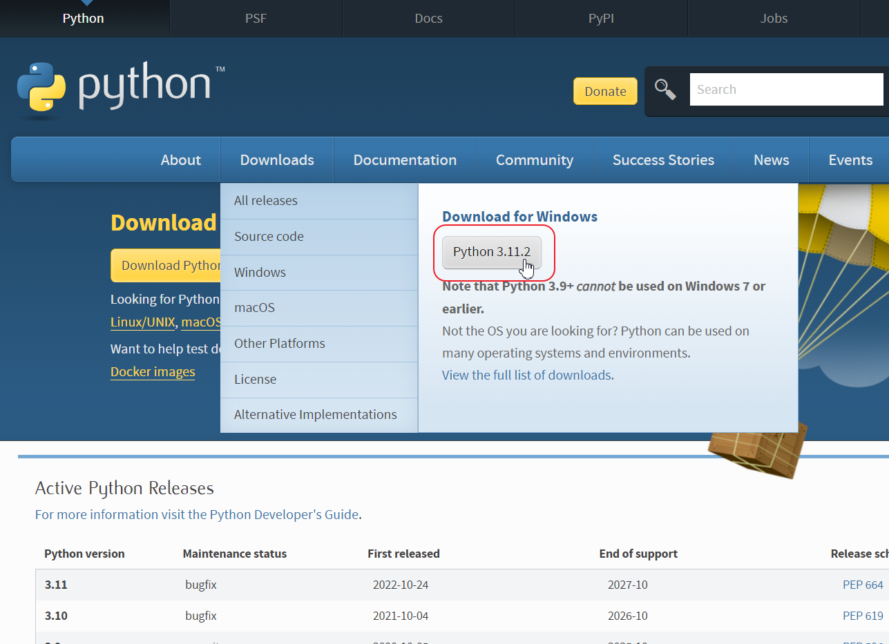Open the Success Stories menu

663,159
